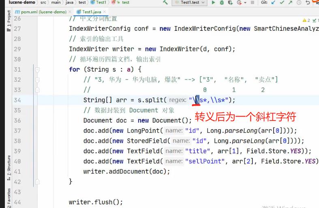Click test package in the breadcrumb
This screenshot has height=208, width=319.
click(82, 2)
